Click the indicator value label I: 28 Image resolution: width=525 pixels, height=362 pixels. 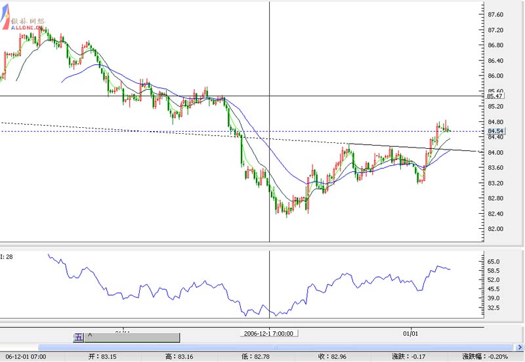7,256
